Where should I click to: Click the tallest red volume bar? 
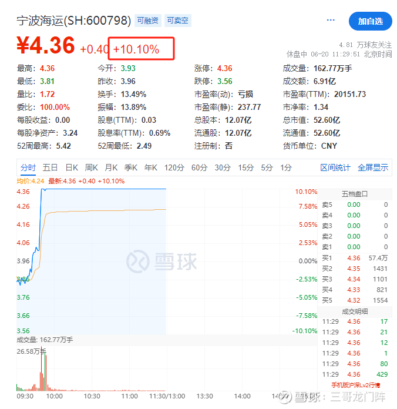click(41, 368)
